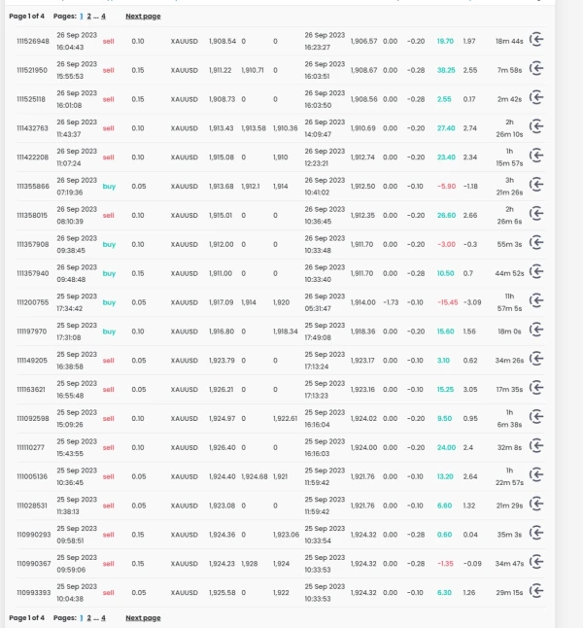Select page 1 in the top pagination
Image resolution: width=583 pixels, height=628 pixels.
point(82,17)
